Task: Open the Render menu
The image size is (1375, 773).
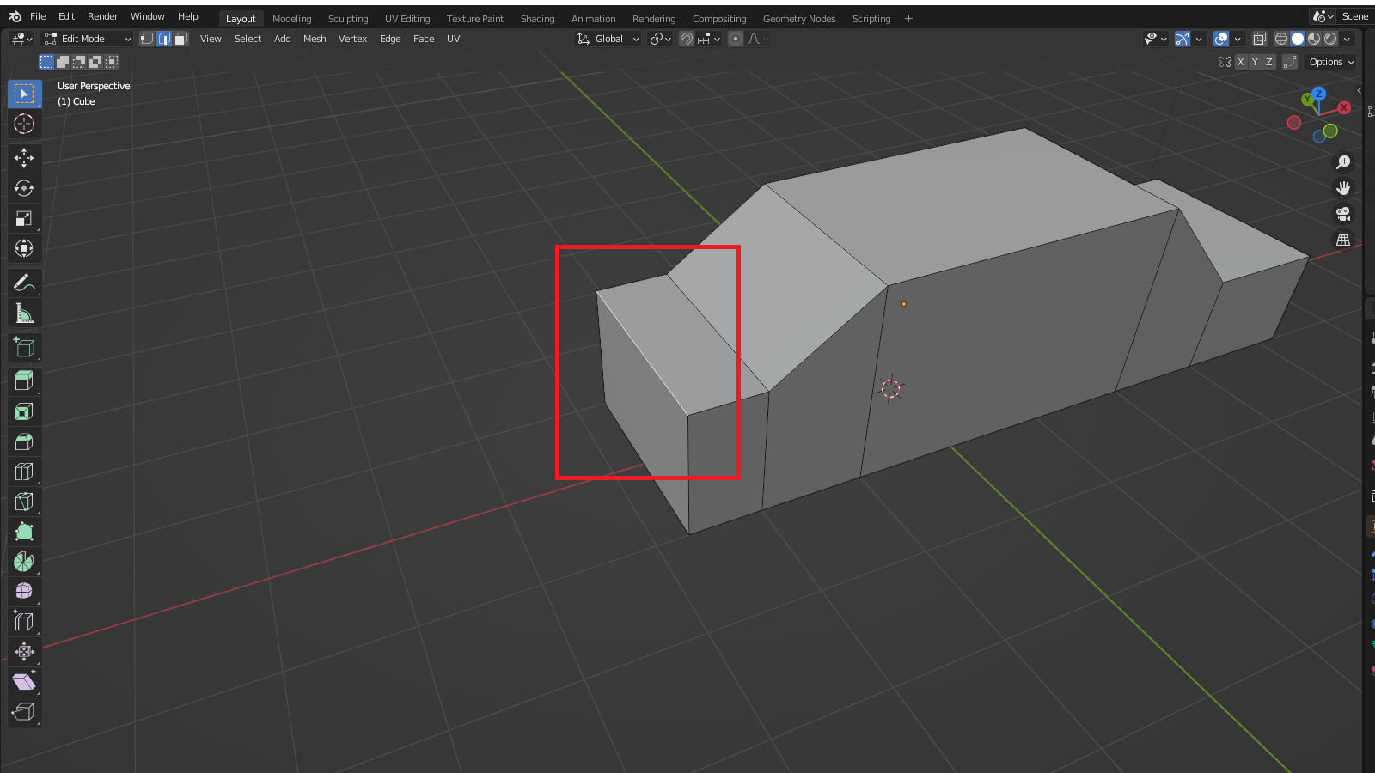Action: [102, 16]
